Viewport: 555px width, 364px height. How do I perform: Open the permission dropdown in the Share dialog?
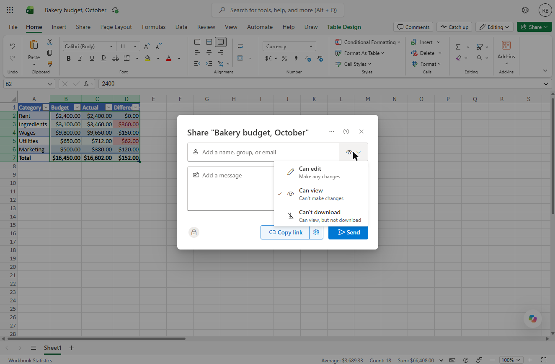coord(354,152)
